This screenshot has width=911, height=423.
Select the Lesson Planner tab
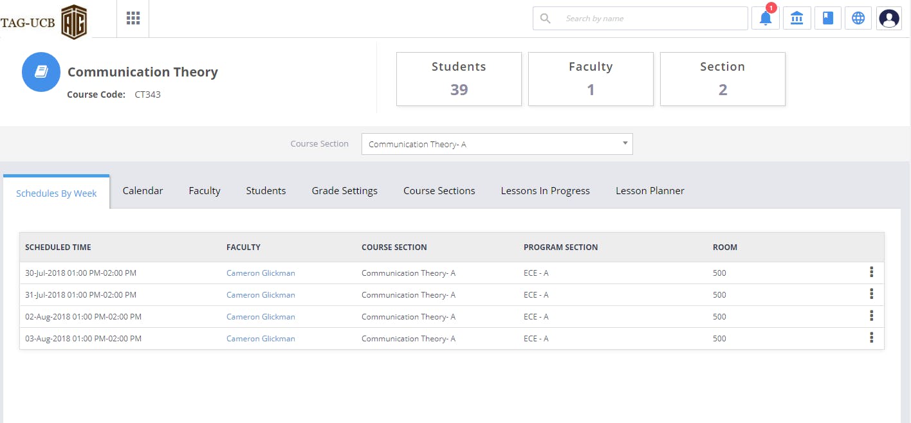tap(650, 190)
